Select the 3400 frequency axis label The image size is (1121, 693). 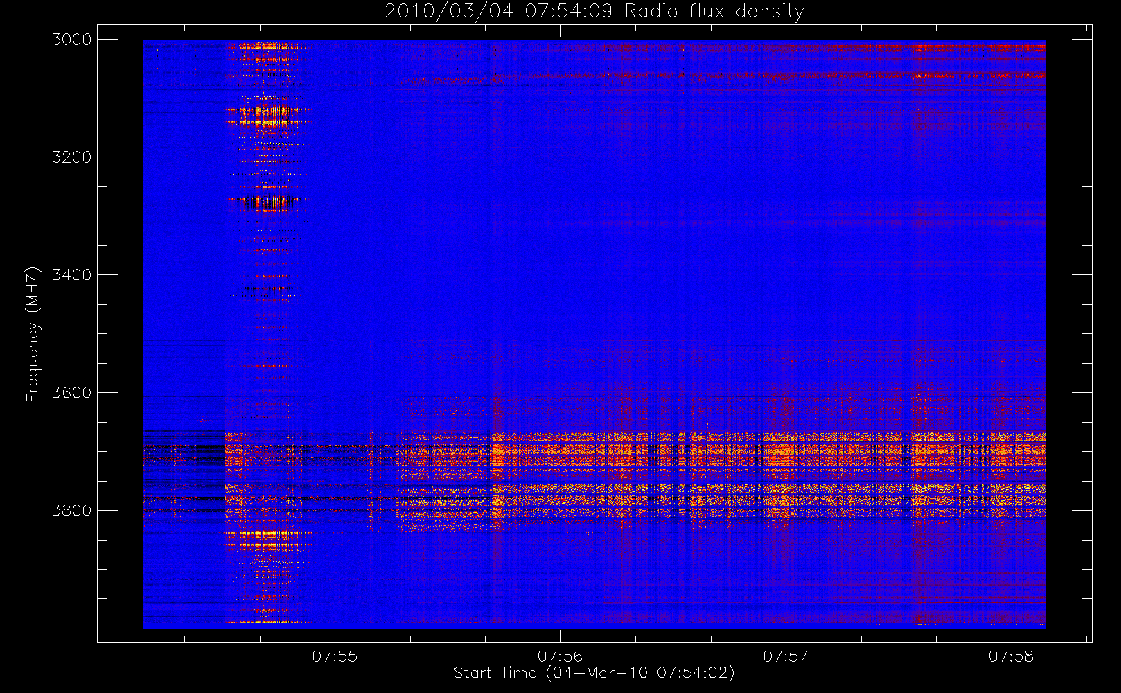tap(72, 275)
